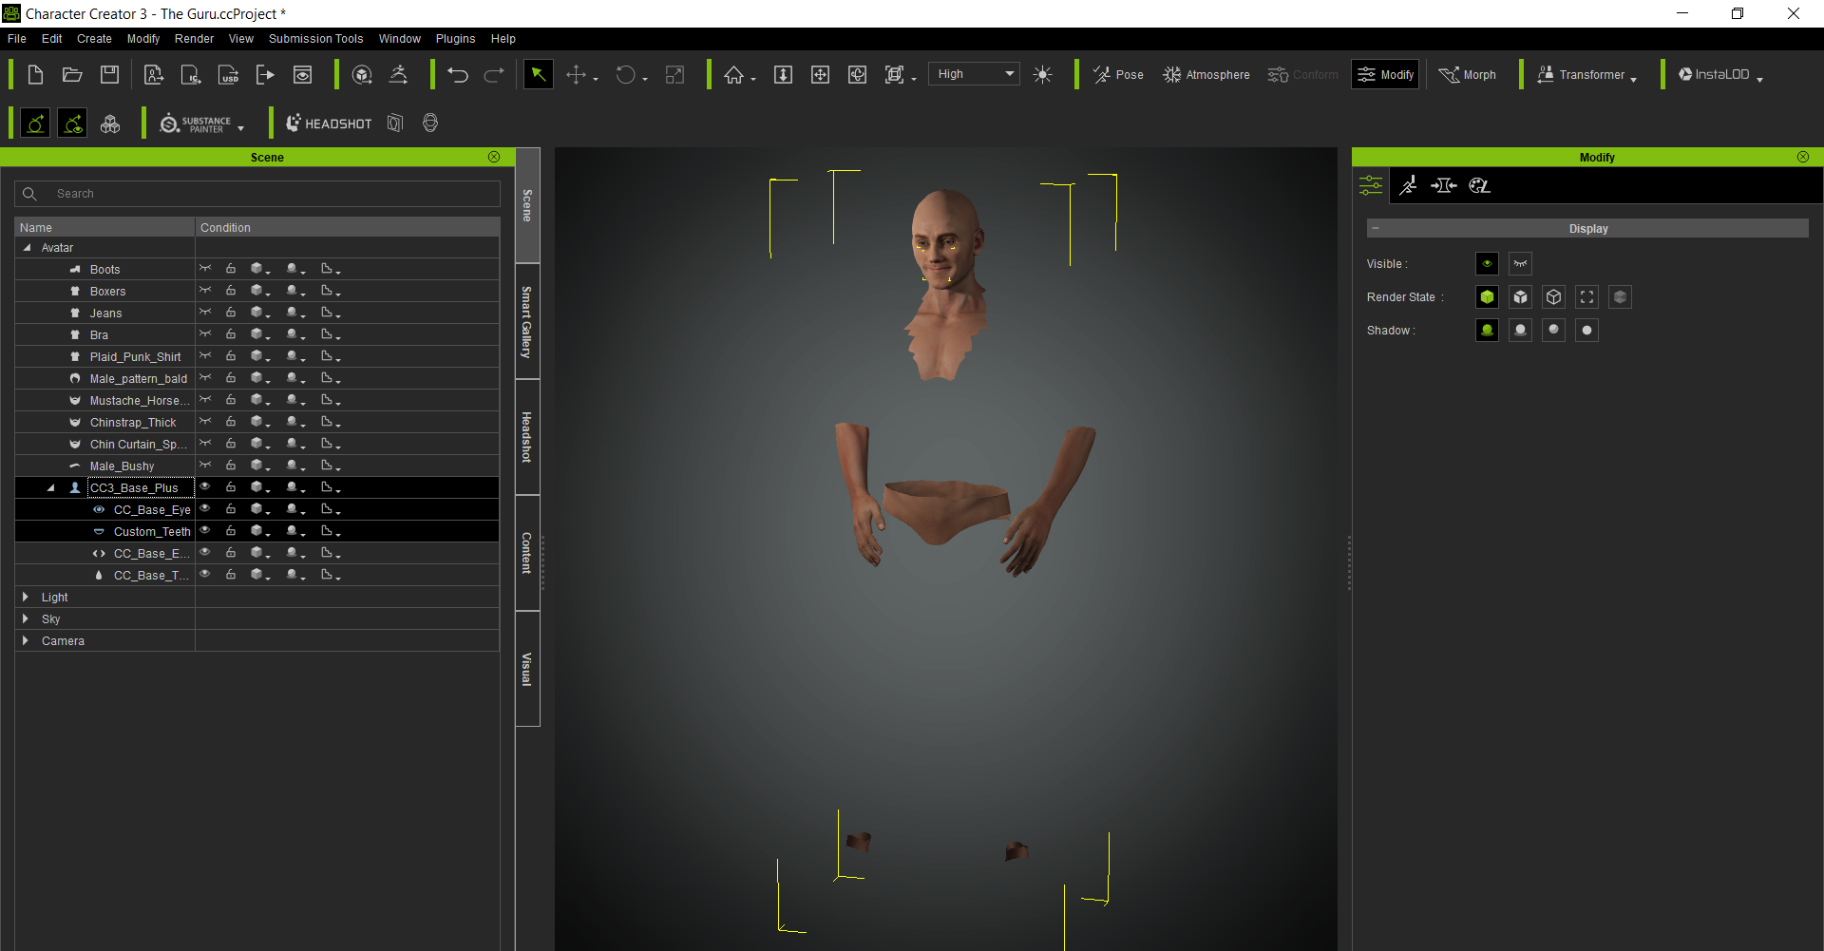Select the Bra item in the tree
Image resolution: width=1824 pixels, height=951 pixels.
[99, 335]
